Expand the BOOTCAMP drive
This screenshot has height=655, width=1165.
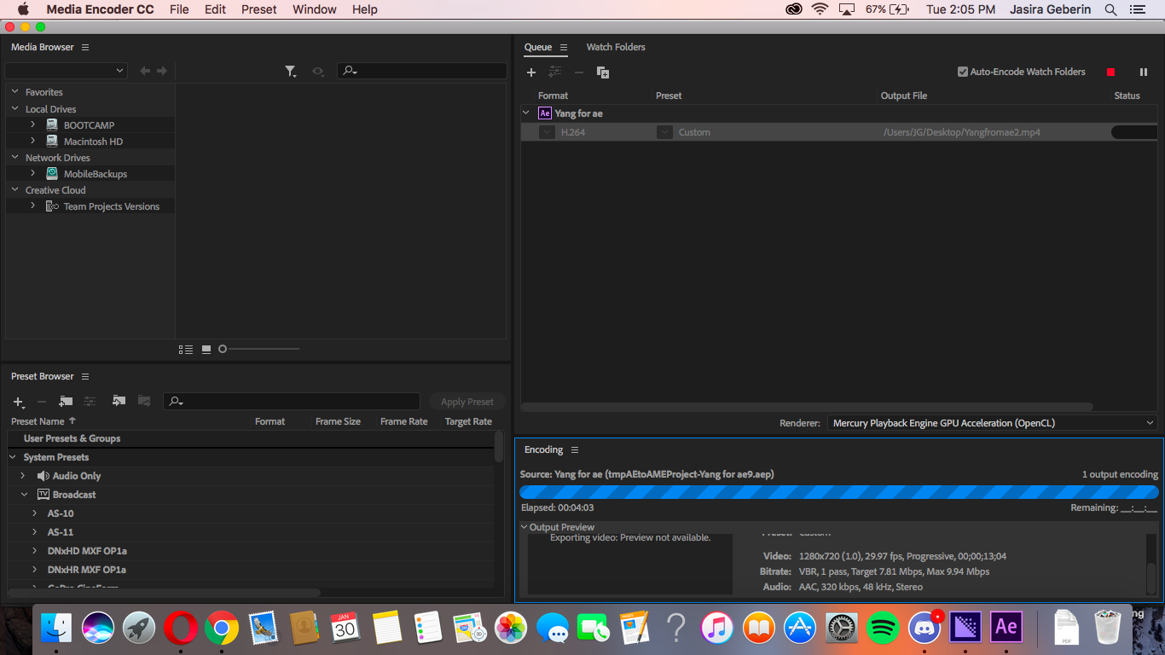tap(33, 125)
